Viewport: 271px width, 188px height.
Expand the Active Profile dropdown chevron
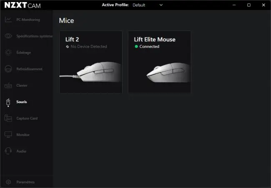tap(161, 5)
